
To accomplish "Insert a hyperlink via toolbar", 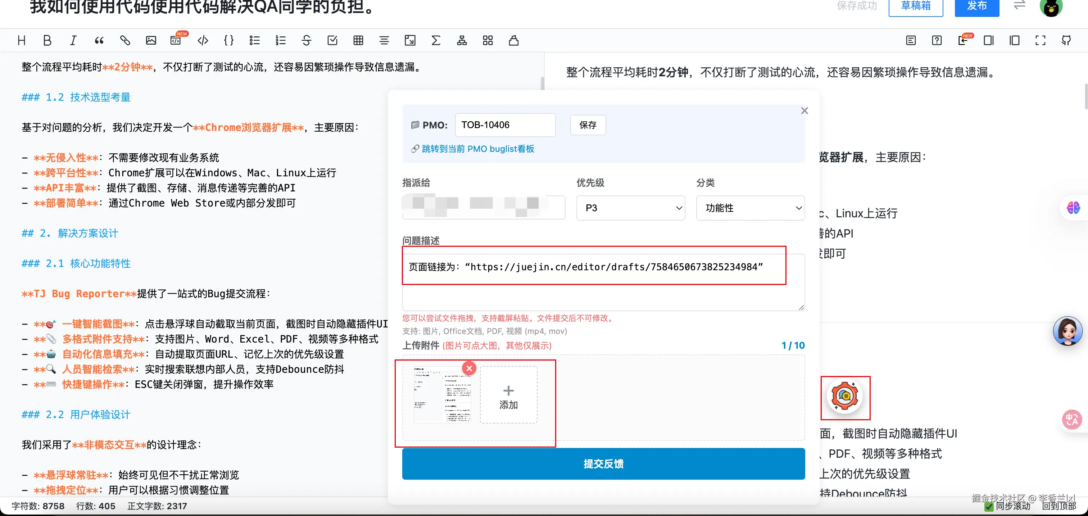I will (125, 41).
